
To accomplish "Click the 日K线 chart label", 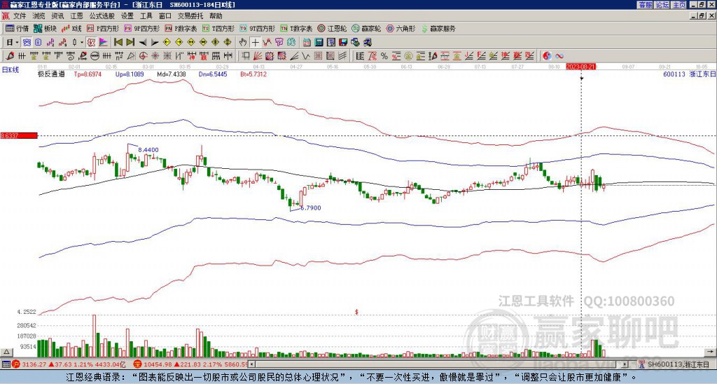I will (x=11, y=70).
